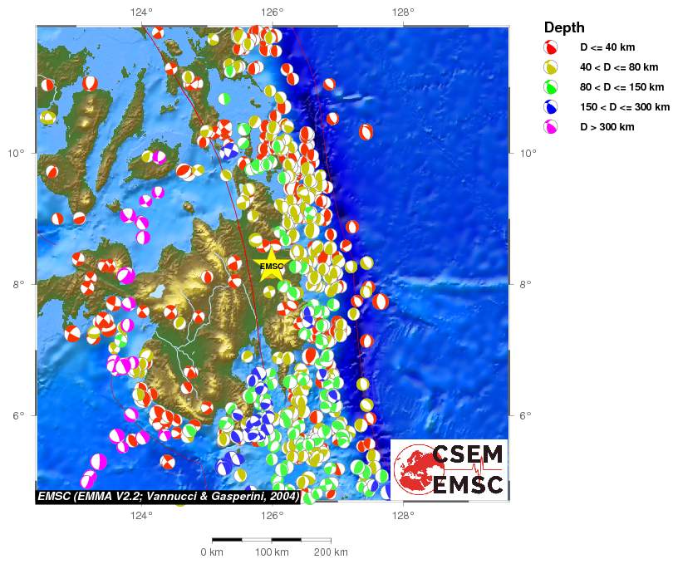The width and height of the screenshot is (678, 564).
Task: Select the green 80–150 km legend symbol
Action: 550,87
